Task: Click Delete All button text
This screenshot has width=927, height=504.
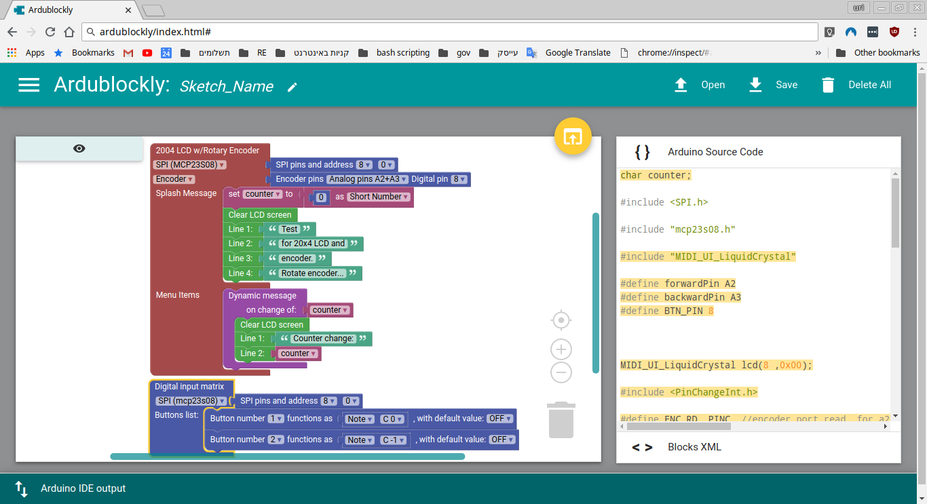Action: [869, 85]
